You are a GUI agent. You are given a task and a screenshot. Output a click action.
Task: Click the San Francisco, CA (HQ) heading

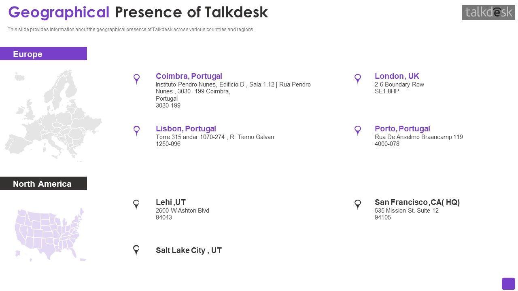[417, 202]
